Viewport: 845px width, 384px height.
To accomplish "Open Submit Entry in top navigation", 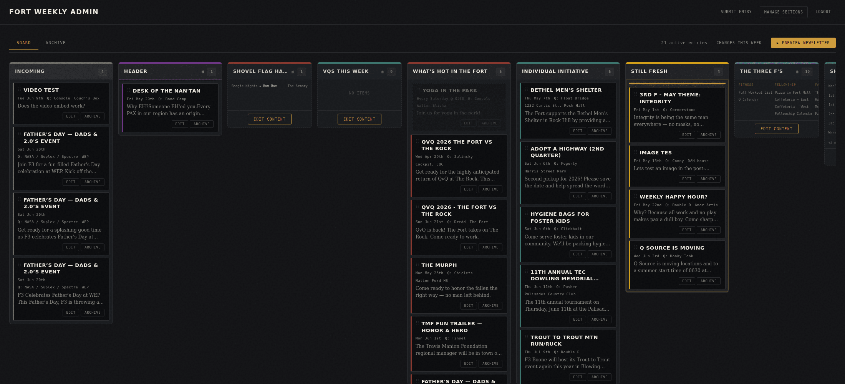I will 736,12.
